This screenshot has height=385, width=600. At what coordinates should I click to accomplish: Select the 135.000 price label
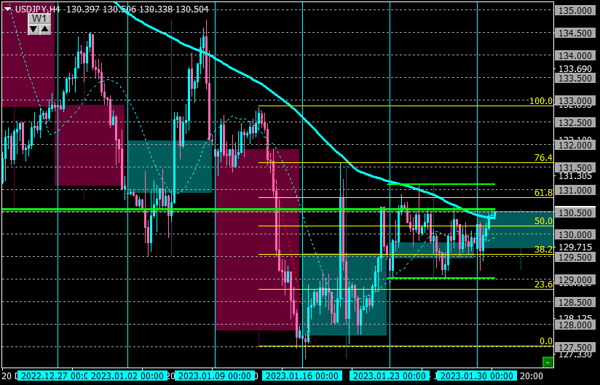tap(575, 10)
